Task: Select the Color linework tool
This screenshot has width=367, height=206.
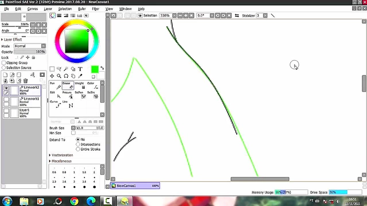Action: point(93,86)
